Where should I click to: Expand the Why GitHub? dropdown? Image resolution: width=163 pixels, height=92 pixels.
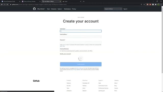[41, 9]
